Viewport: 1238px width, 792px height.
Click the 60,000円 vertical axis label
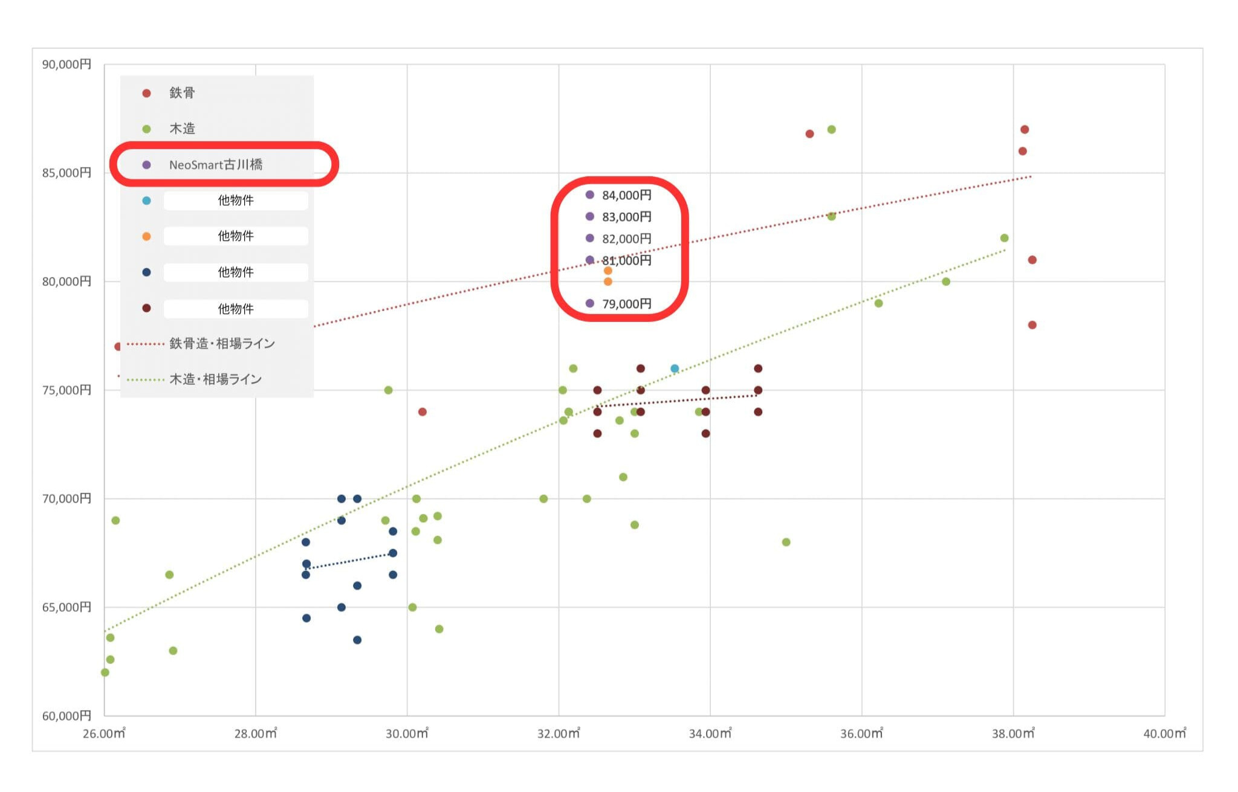66,716
